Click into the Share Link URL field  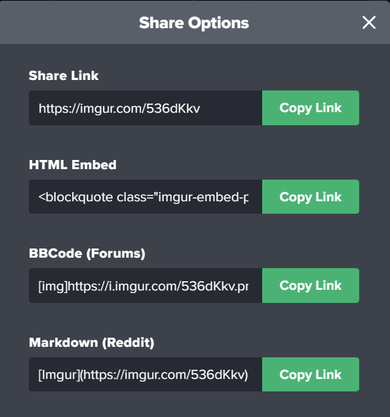tap(146, 108)
